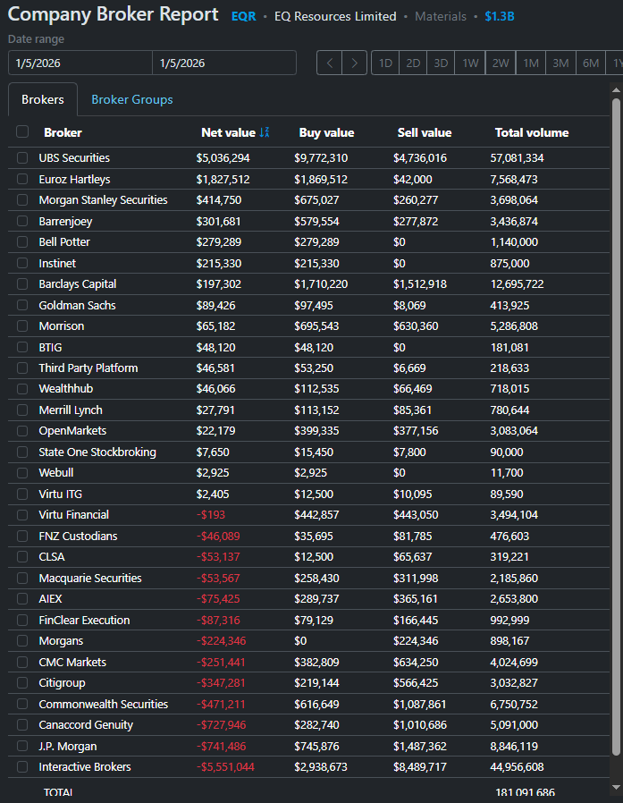Image resolution: width=623 pixels, height=803 pixels.
Task: Click the Virtu Financial broker name
Action: pyautogui.click(x=74, y=515)
